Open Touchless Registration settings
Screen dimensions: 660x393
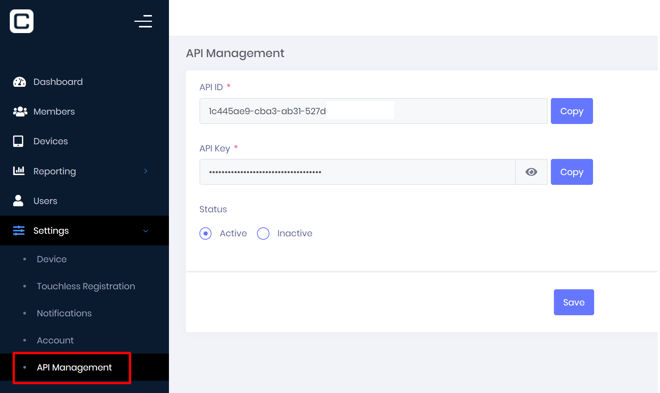coord(86,286)
